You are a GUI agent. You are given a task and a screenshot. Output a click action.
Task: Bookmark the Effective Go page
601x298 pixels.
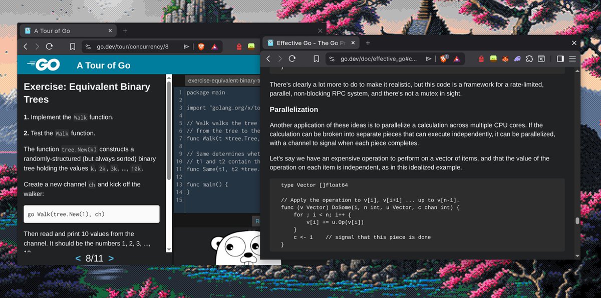point(316,58)
